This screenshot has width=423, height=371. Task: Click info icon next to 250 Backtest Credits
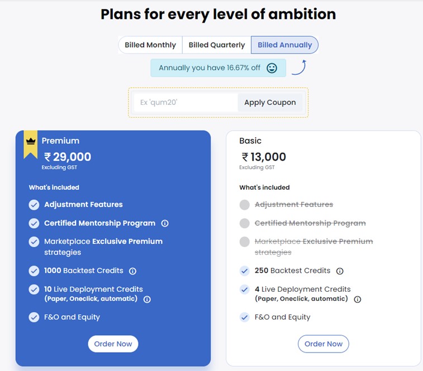340,271
